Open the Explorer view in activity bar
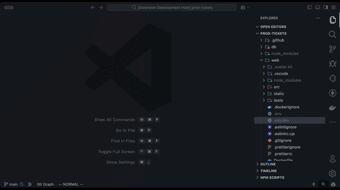Image resolution: width=340 pixels, height=190 pixels. 333,20
